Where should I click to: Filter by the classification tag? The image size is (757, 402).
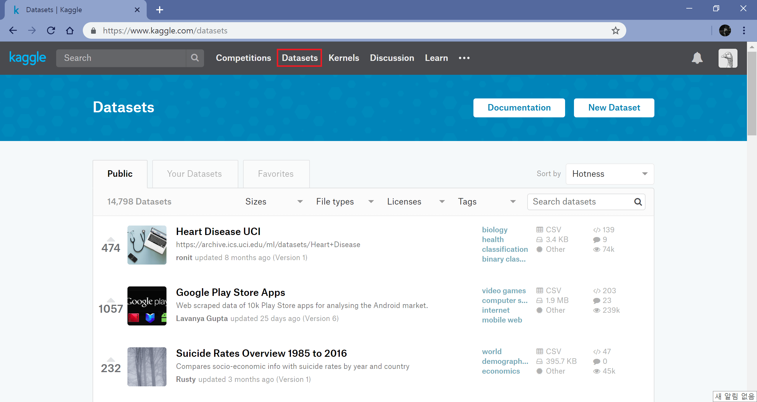(504, 249)
